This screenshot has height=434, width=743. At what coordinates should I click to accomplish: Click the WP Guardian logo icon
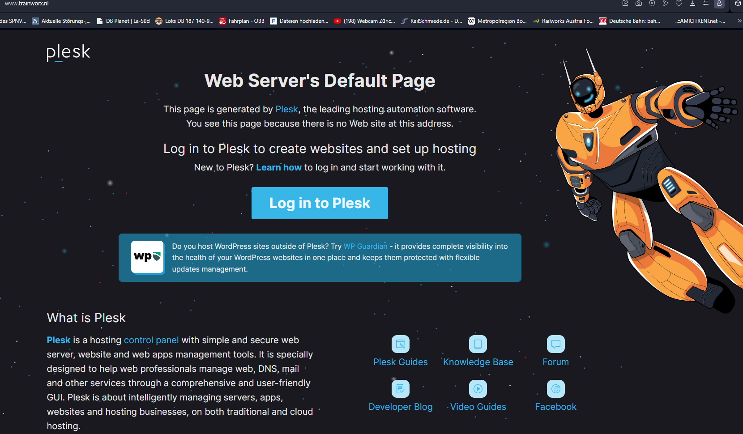click(147, 257)
